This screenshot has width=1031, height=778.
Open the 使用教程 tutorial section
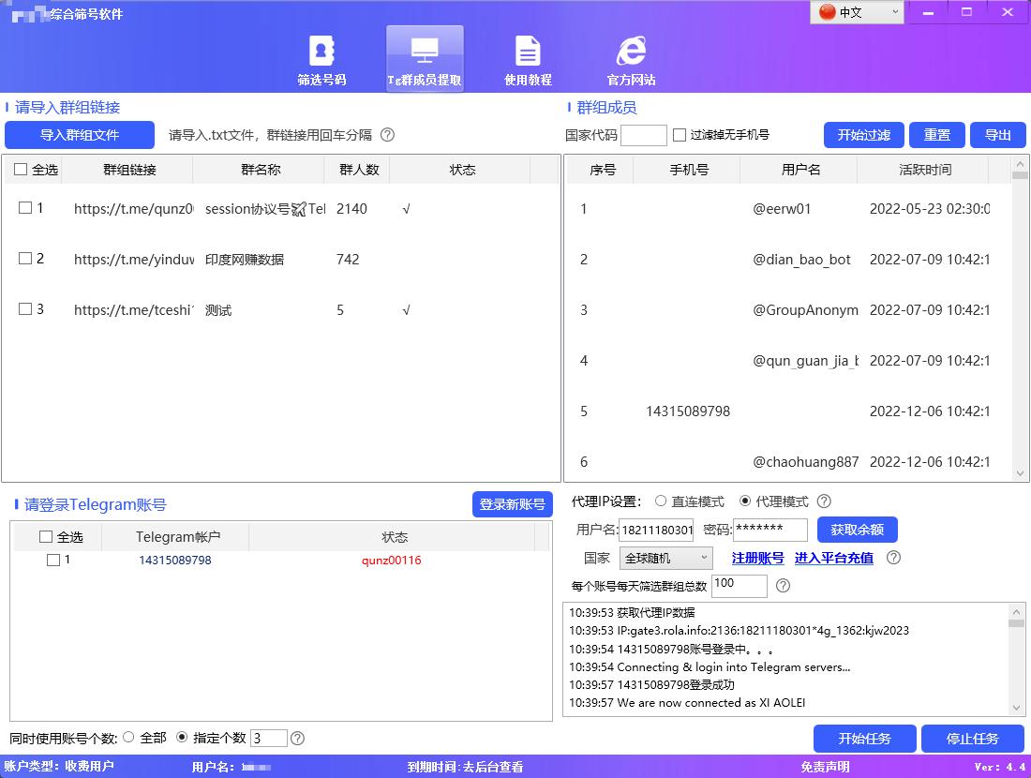point(528,58)
